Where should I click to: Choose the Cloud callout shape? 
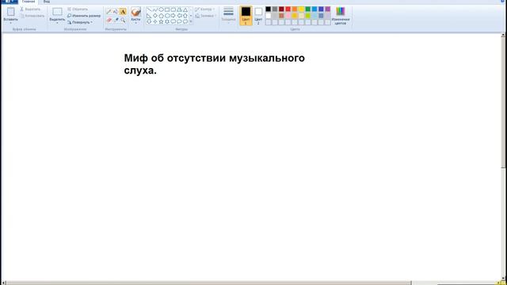[x=185, y=21]
